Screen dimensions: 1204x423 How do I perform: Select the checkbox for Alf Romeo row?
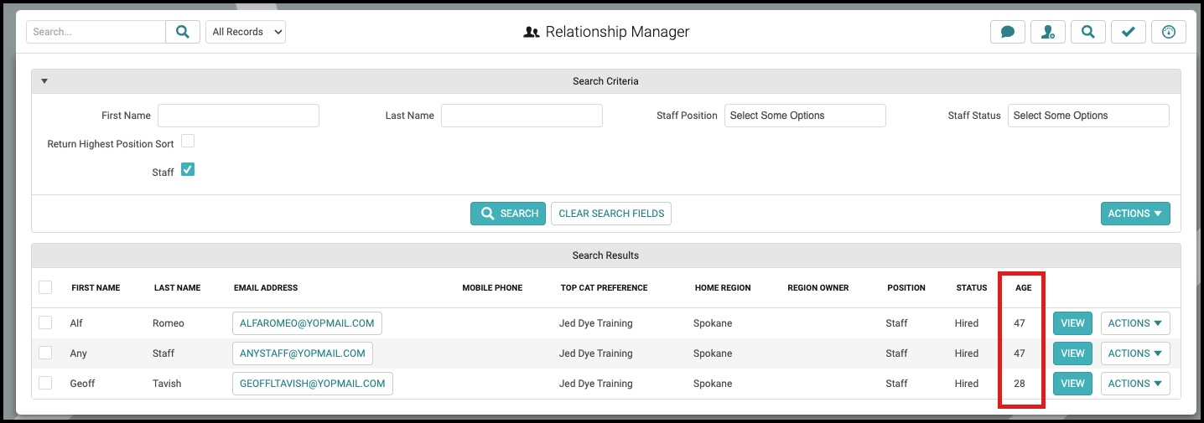pos(45,322)
